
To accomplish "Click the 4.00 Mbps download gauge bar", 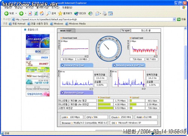I will coord(106,104).
